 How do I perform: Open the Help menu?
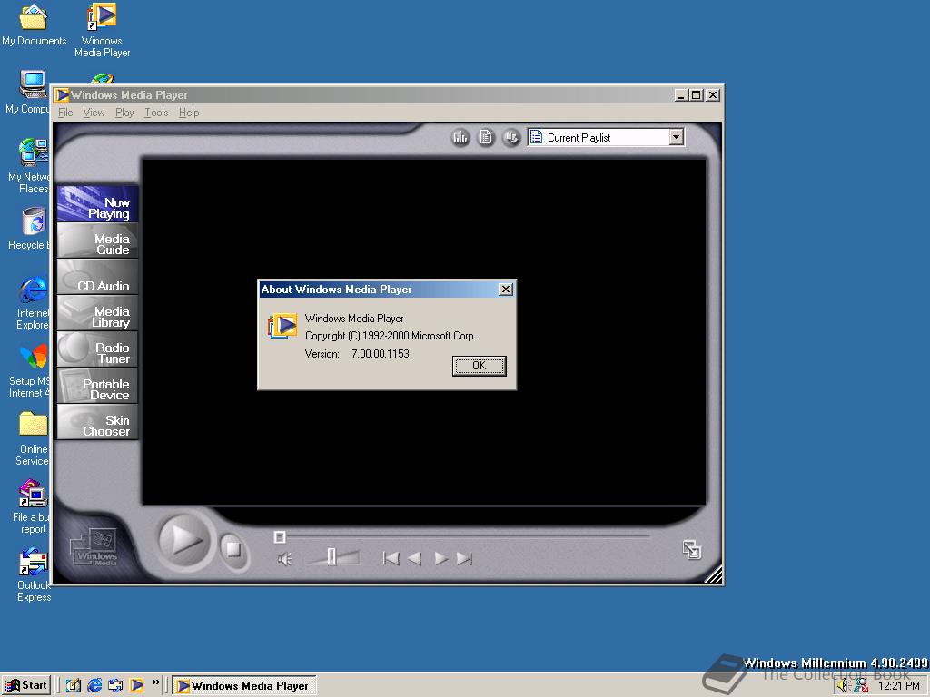tap(189, 113)
